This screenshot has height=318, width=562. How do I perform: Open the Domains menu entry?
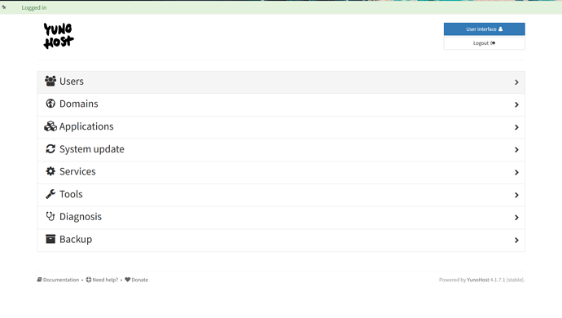click(281, 105)
